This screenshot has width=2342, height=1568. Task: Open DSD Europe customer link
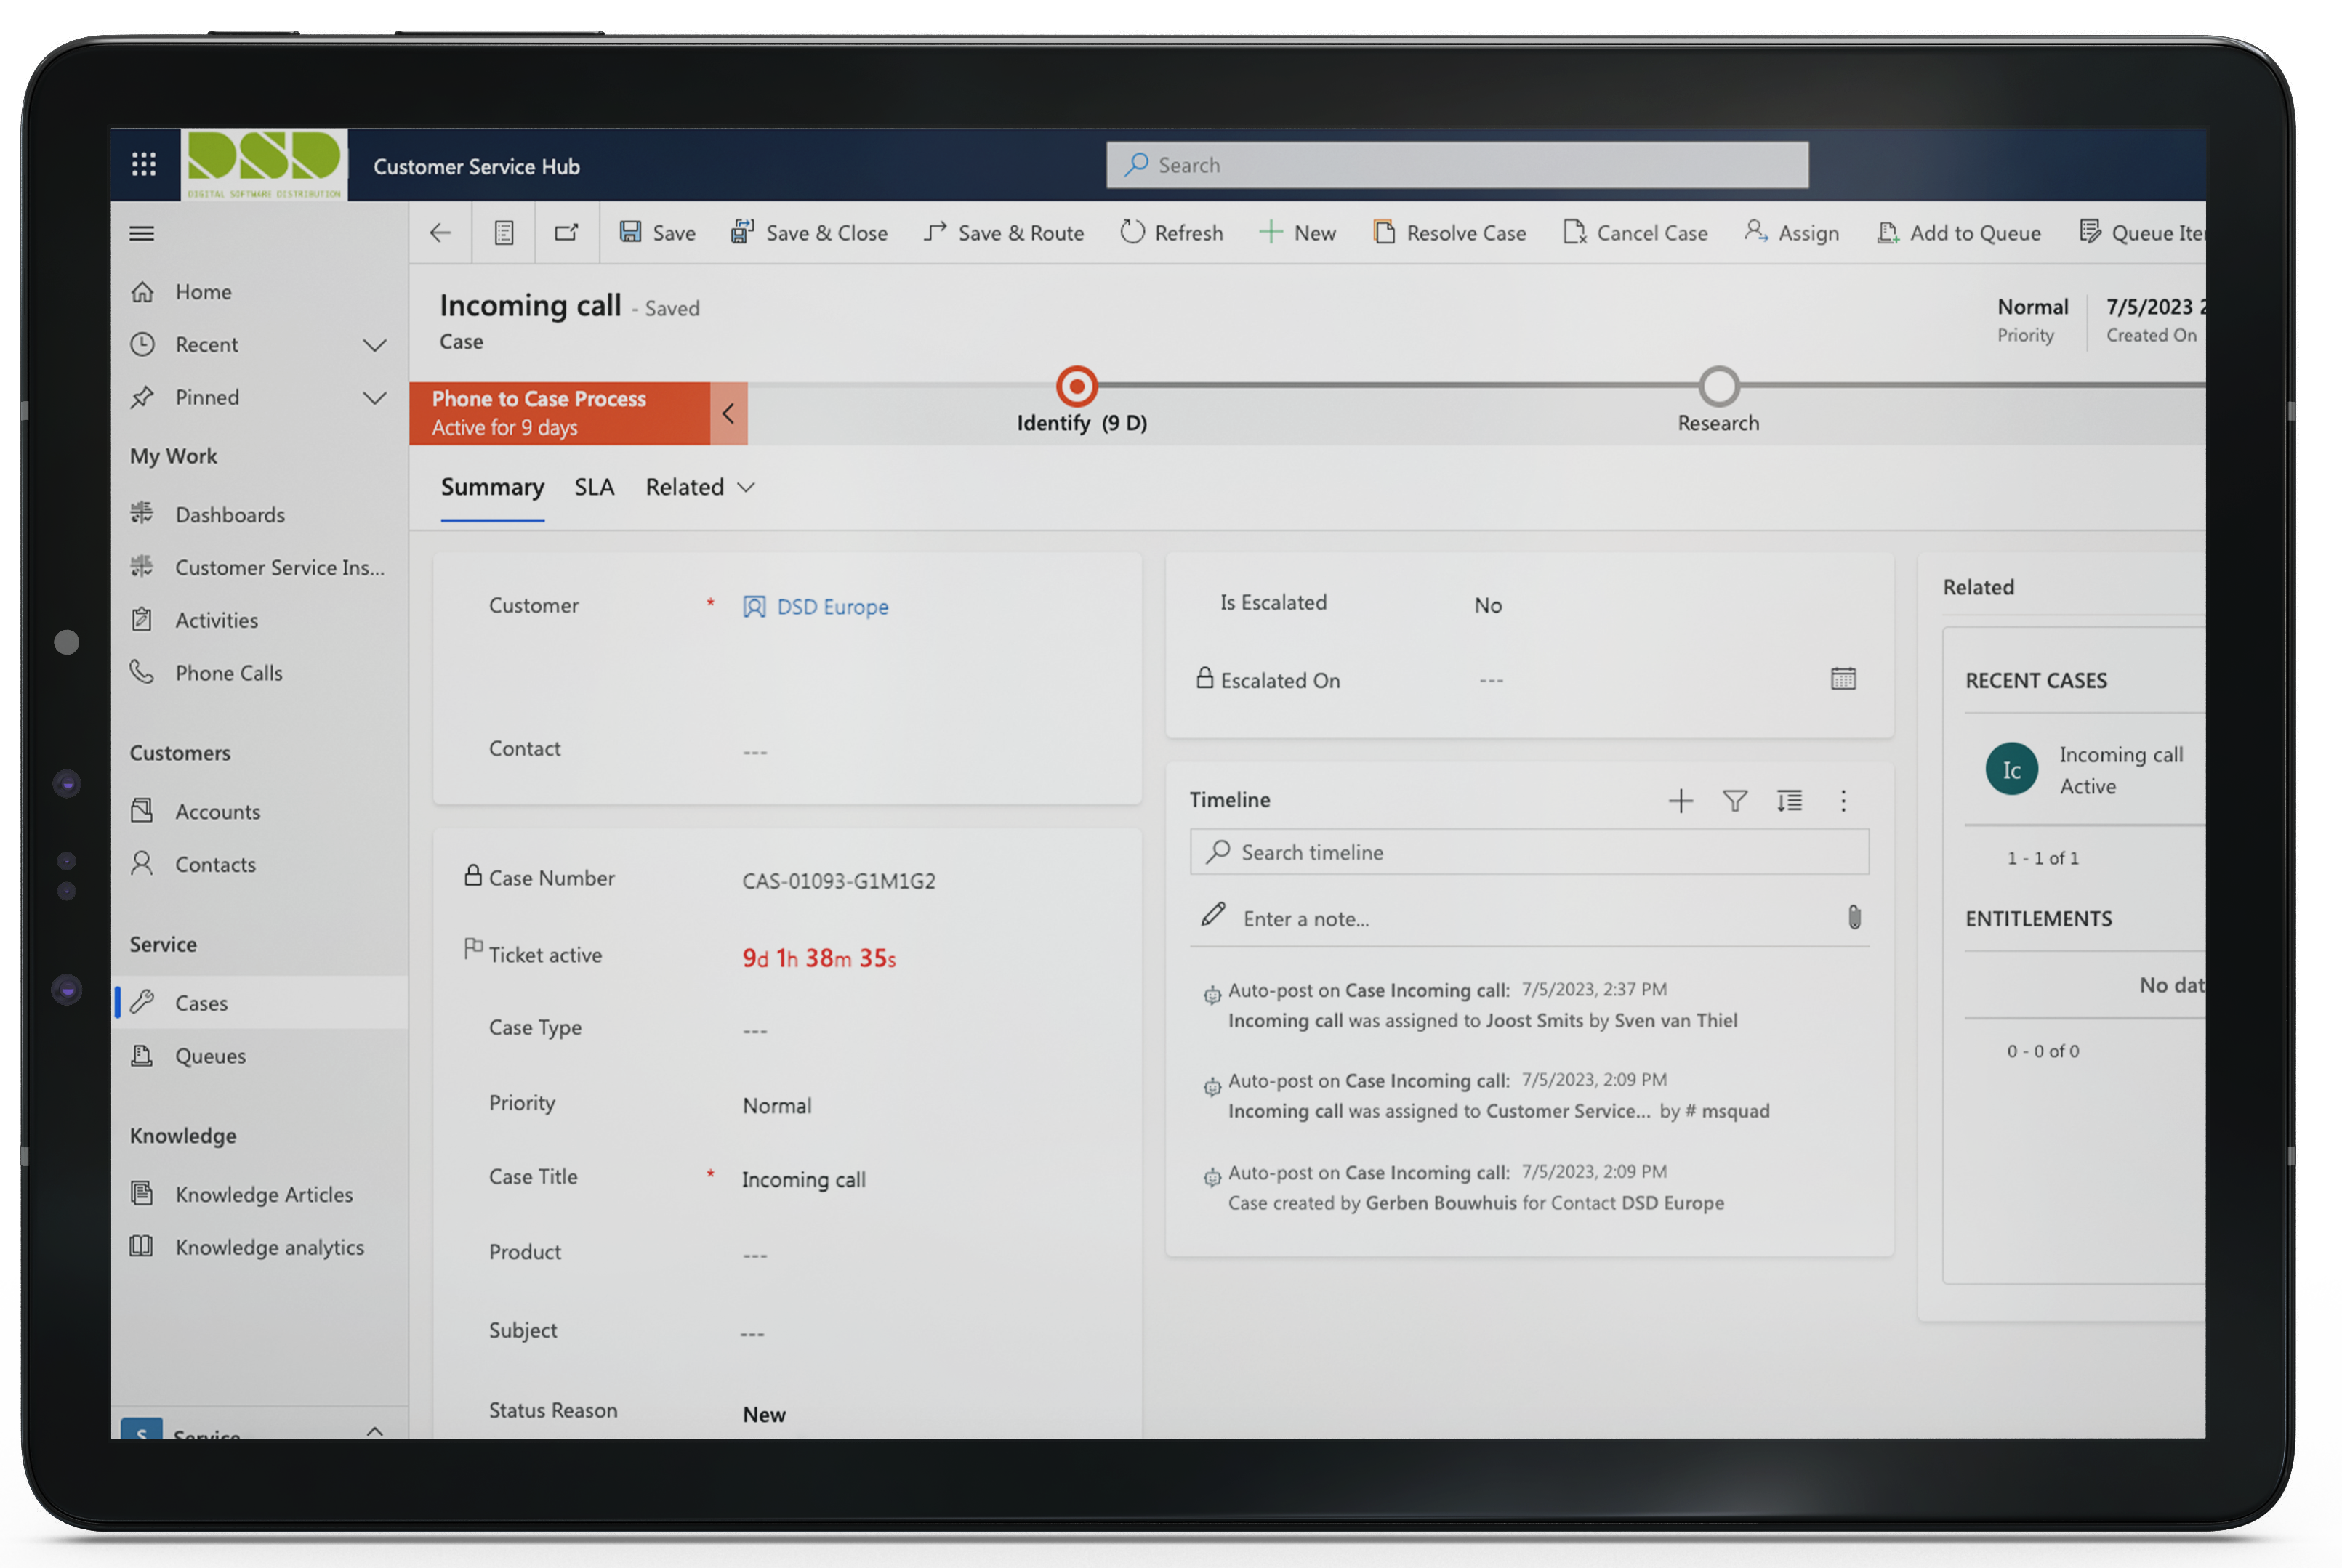pyautogui.click(x=832, y=607)
